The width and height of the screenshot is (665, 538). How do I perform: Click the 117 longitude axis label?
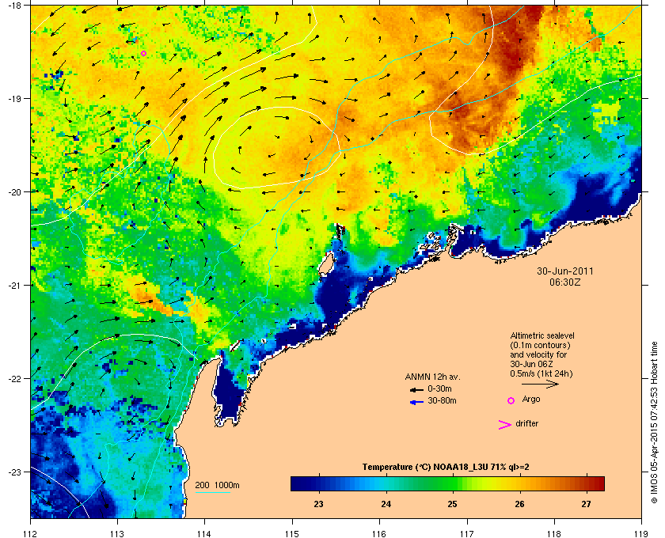[467, 533]
